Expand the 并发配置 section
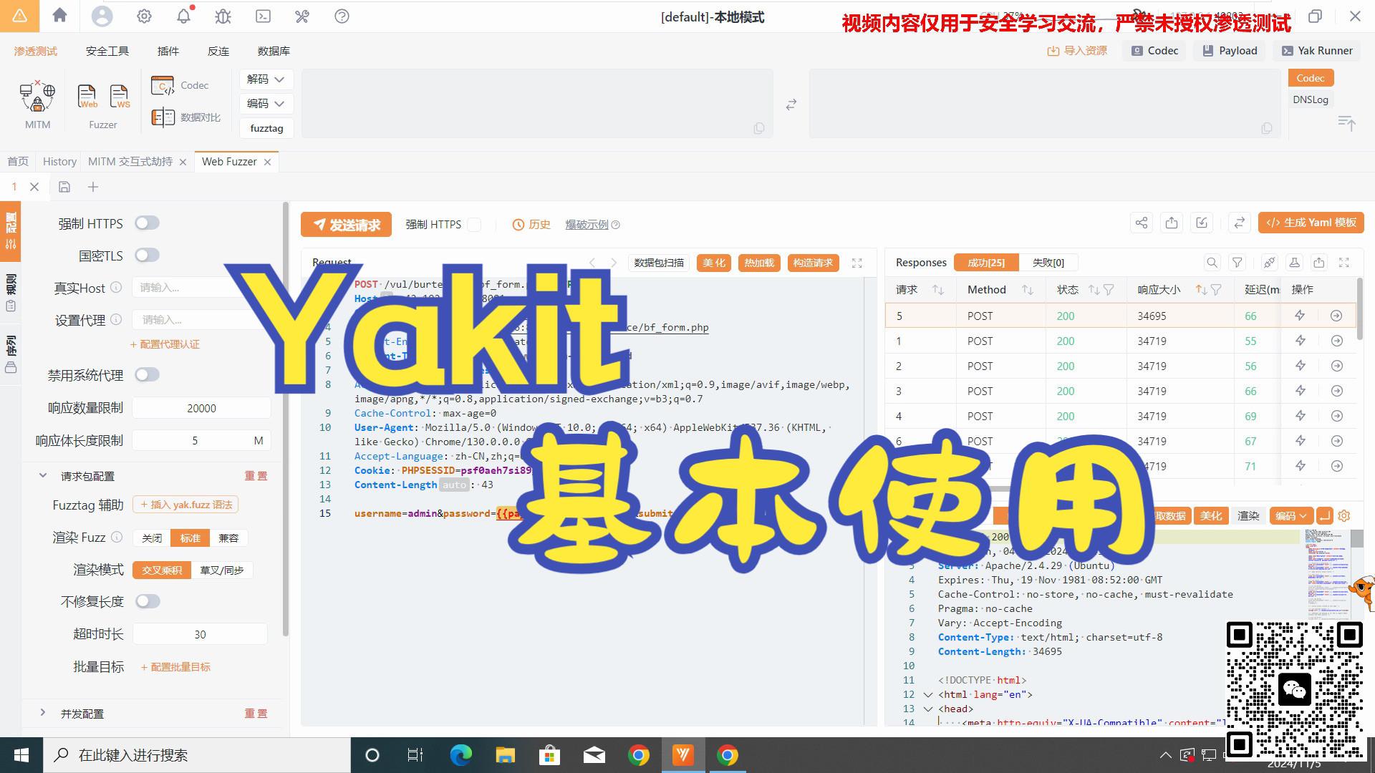 (43, 713)
